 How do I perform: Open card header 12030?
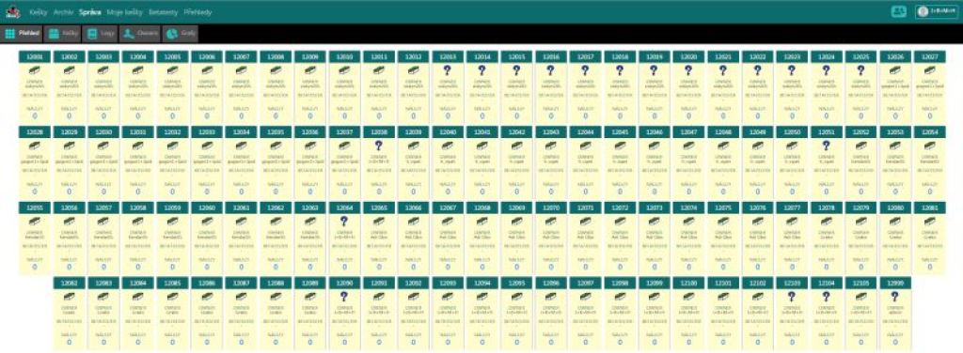(x=103, y=131)
